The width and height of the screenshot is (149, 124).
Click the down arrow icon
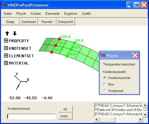[x=15, y=33]
